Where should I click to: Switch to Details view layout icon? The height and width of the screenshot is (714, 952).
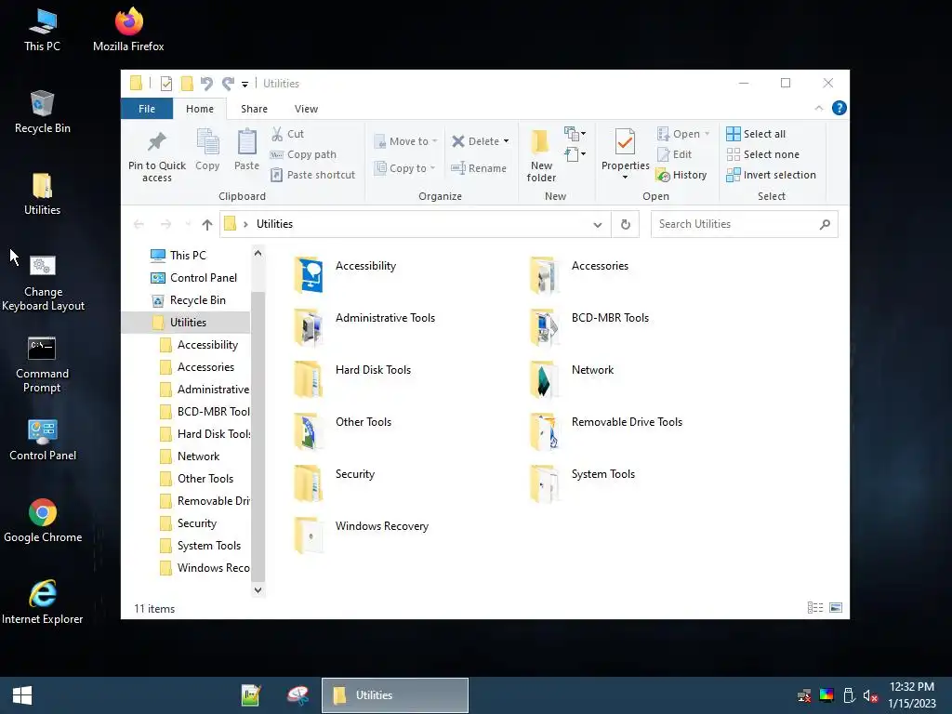[814, 608]
